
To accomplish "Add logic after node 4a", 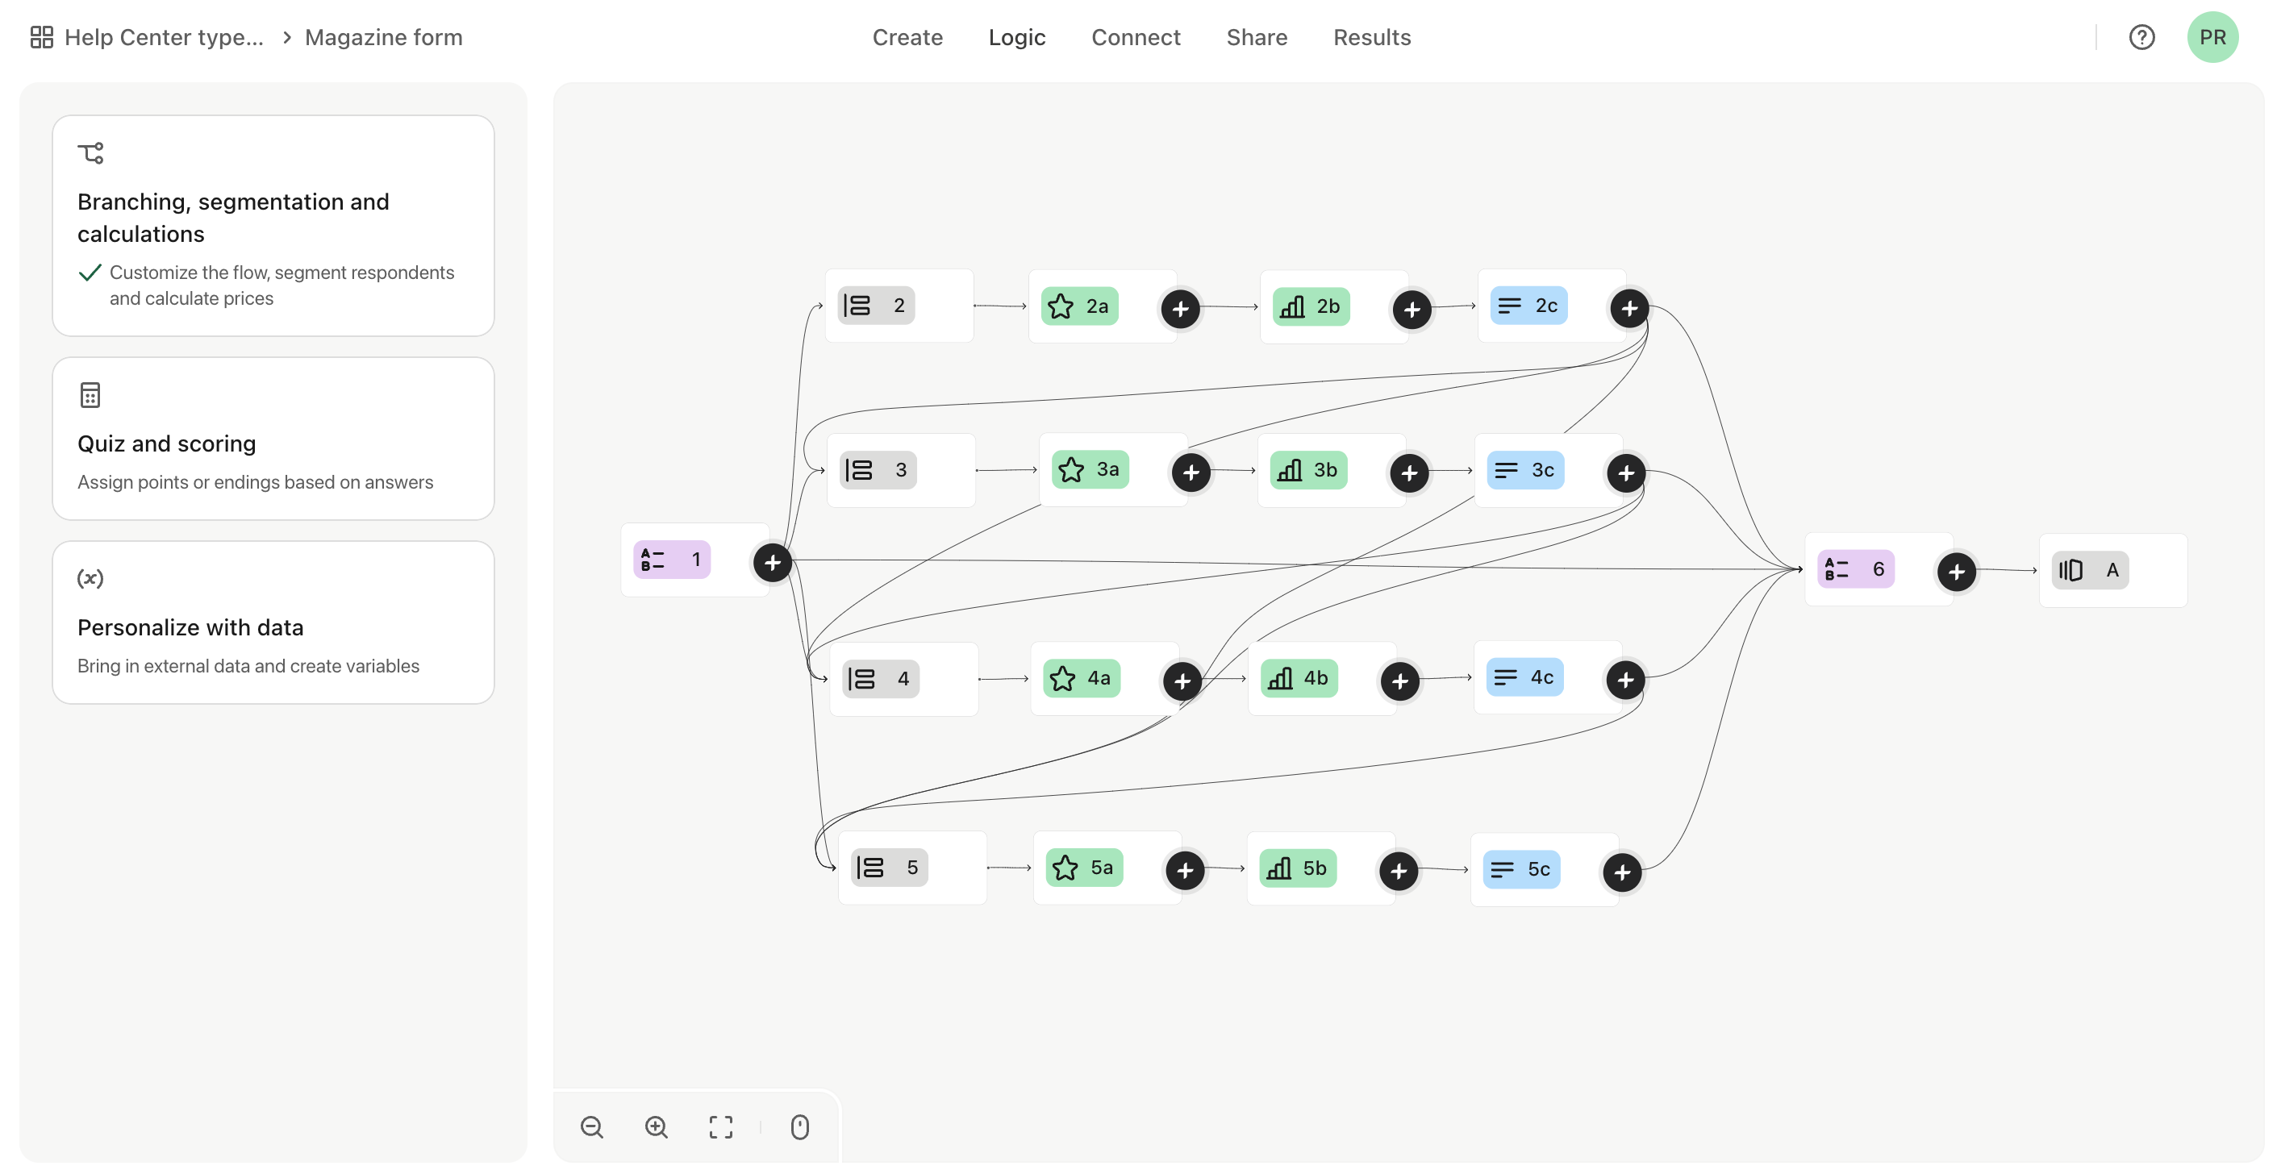I will pyautogui.click(x=1182, y=680).
